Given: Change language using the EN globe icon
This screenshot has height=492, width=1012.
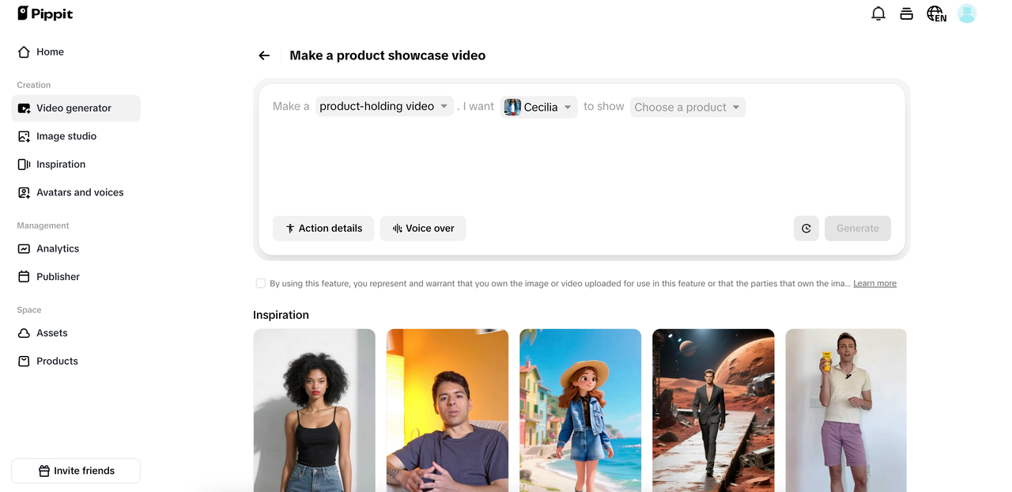Looking at the screenshot, I should click(x=936, y=13).
